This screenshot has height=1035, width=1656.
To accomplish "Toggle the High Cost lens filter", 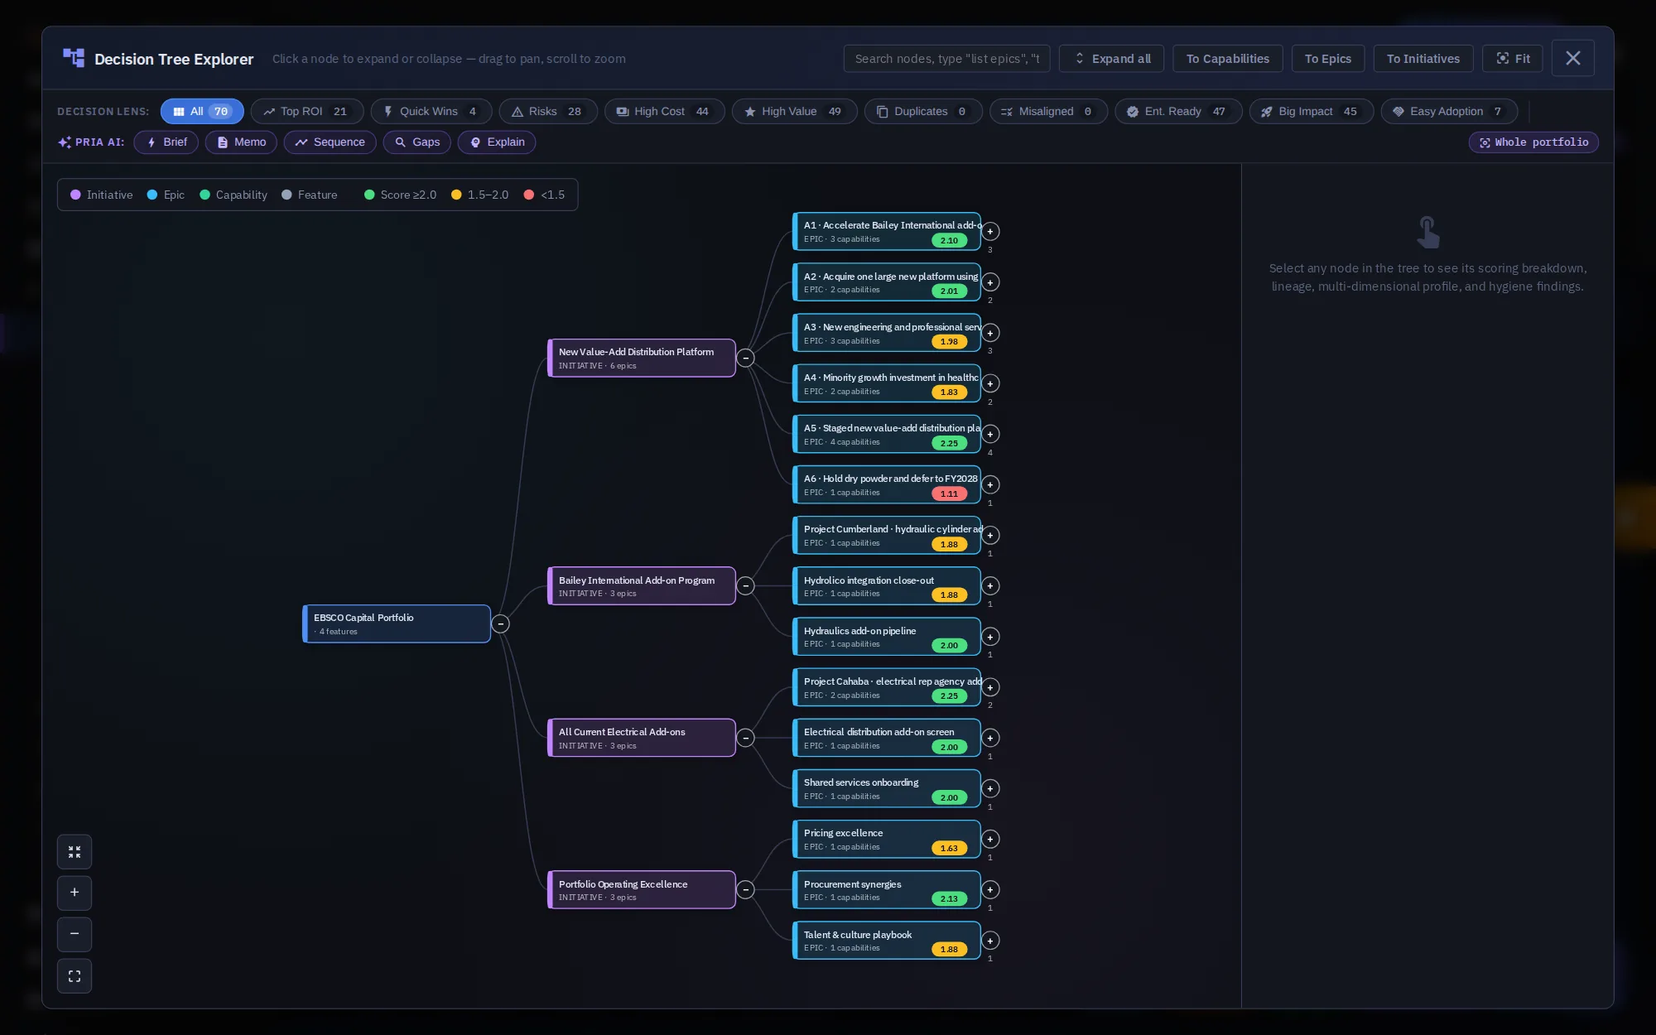I will [665, 112].
